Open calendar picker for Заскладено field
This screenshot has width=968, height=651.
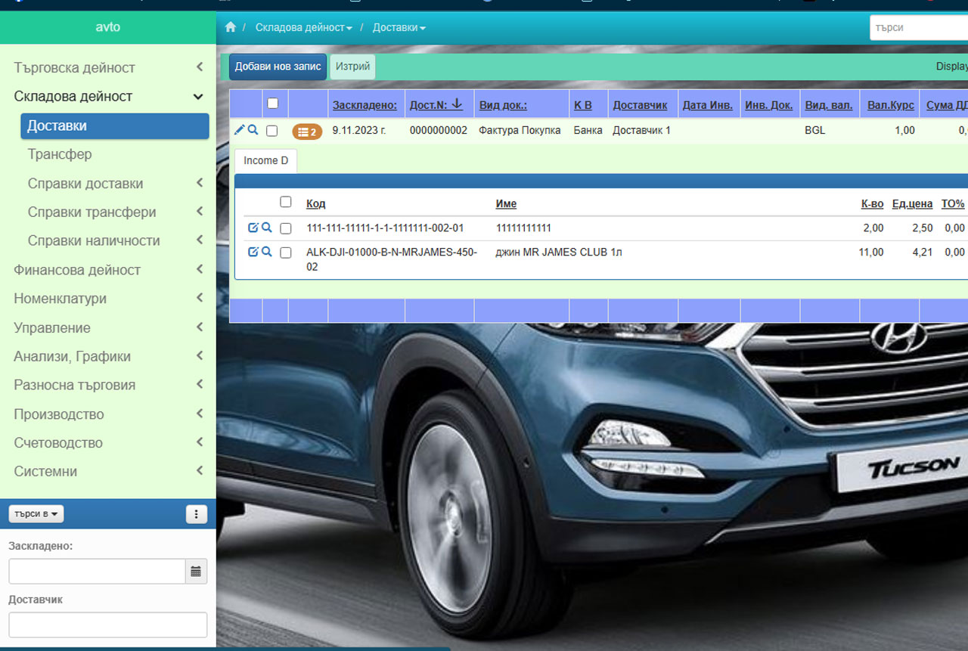click(196, 572)
